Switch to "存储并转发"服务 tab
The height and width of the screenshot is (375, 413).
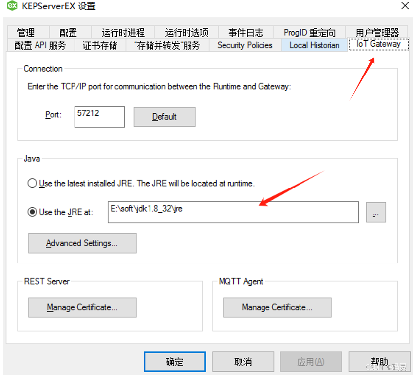(x=167, y=45)
